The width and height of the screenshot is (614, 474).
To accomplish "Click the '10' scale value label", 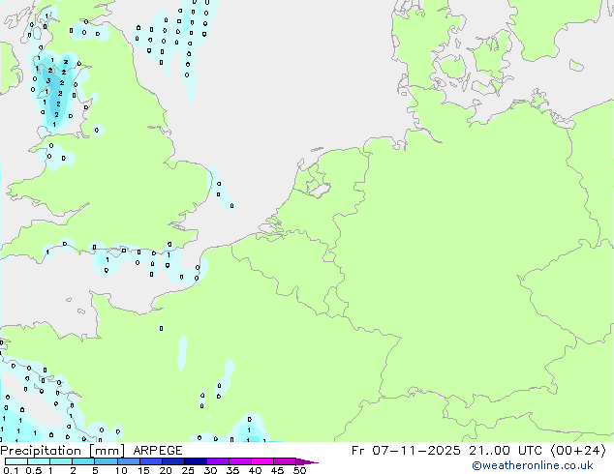I will (x=121, y=470).
